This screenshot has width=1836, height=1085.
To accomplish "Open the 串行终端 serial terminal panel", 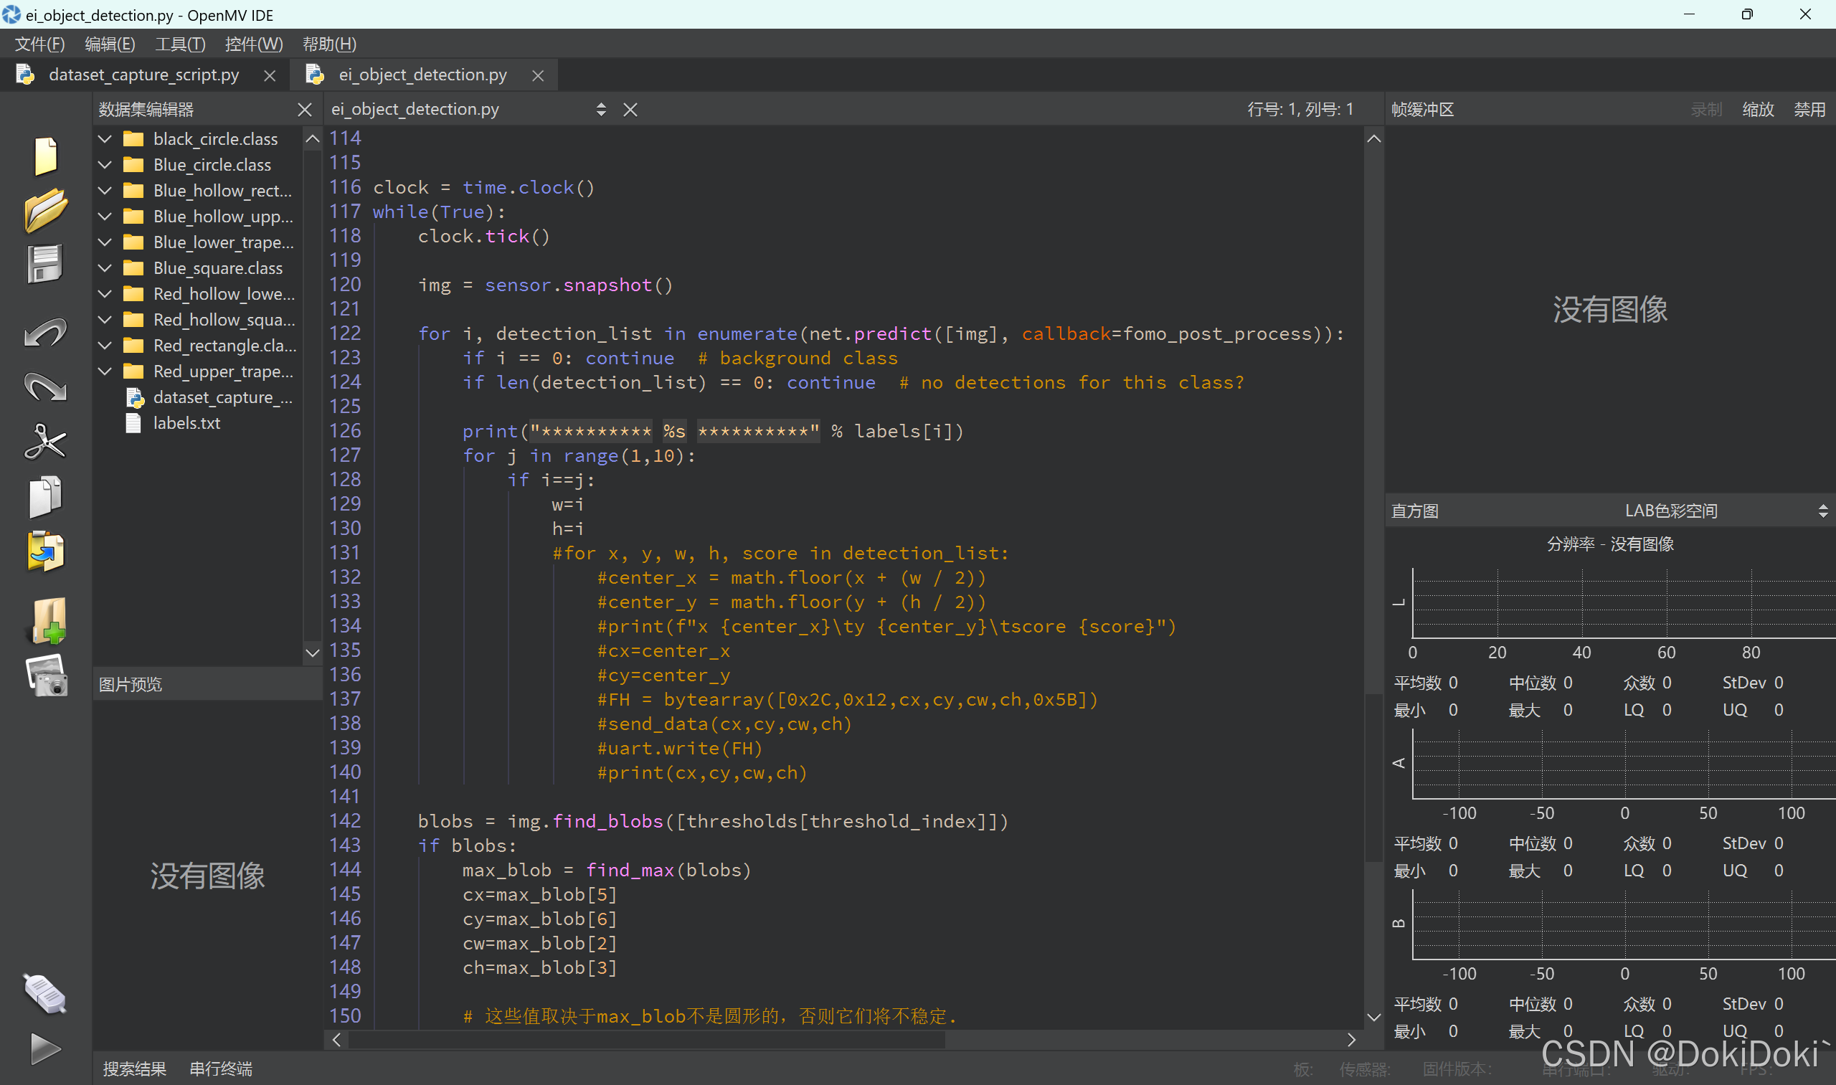I will coord(221,1069).
